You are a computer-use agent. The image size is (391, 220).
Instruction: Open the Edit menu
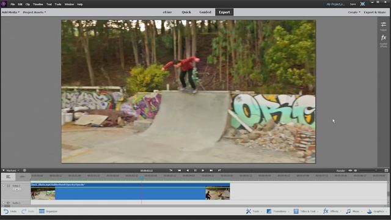[x=20, y=4]
